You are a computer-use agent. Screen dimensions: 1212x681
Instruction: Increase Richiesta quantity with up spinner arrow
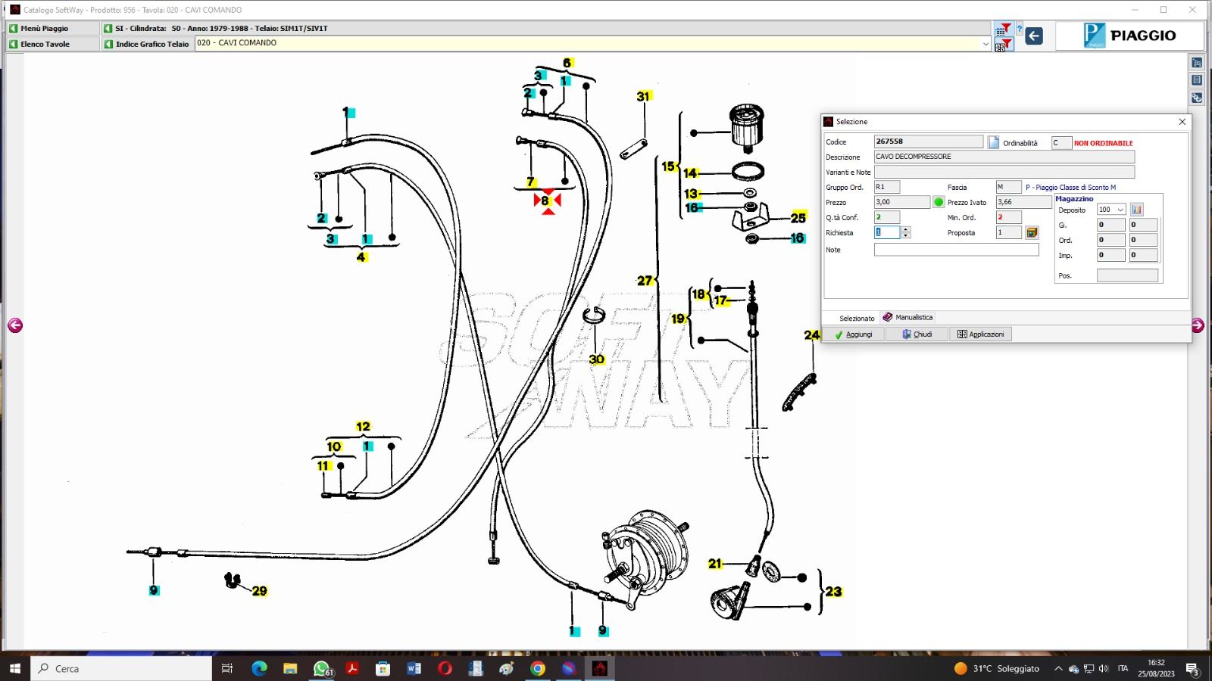[905, 229]
